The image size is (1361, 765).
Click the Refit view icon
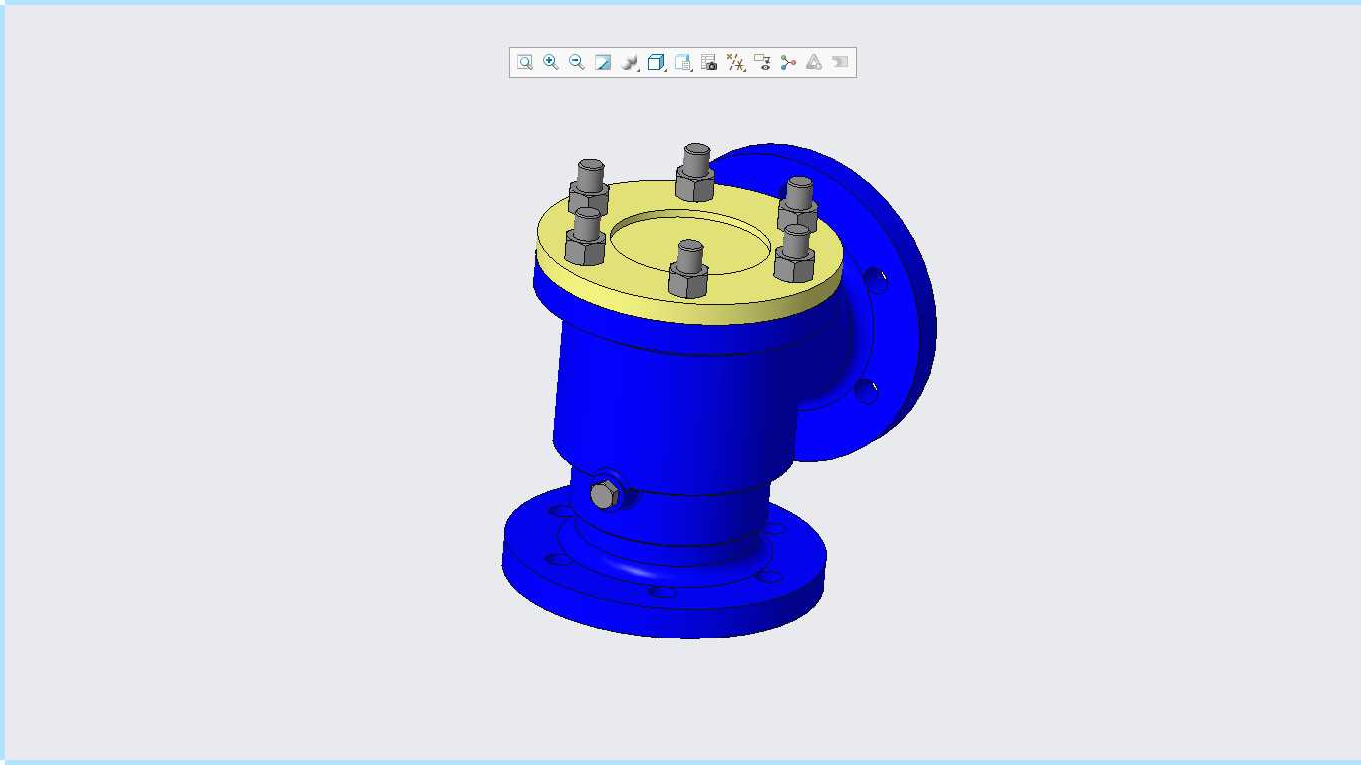tap(525, 63)
